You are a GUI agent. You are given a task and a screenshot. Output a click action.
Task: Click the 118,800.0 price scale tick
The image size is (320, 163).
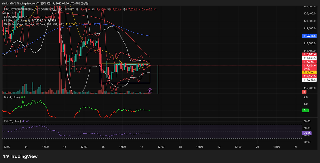tap(310, 43)
